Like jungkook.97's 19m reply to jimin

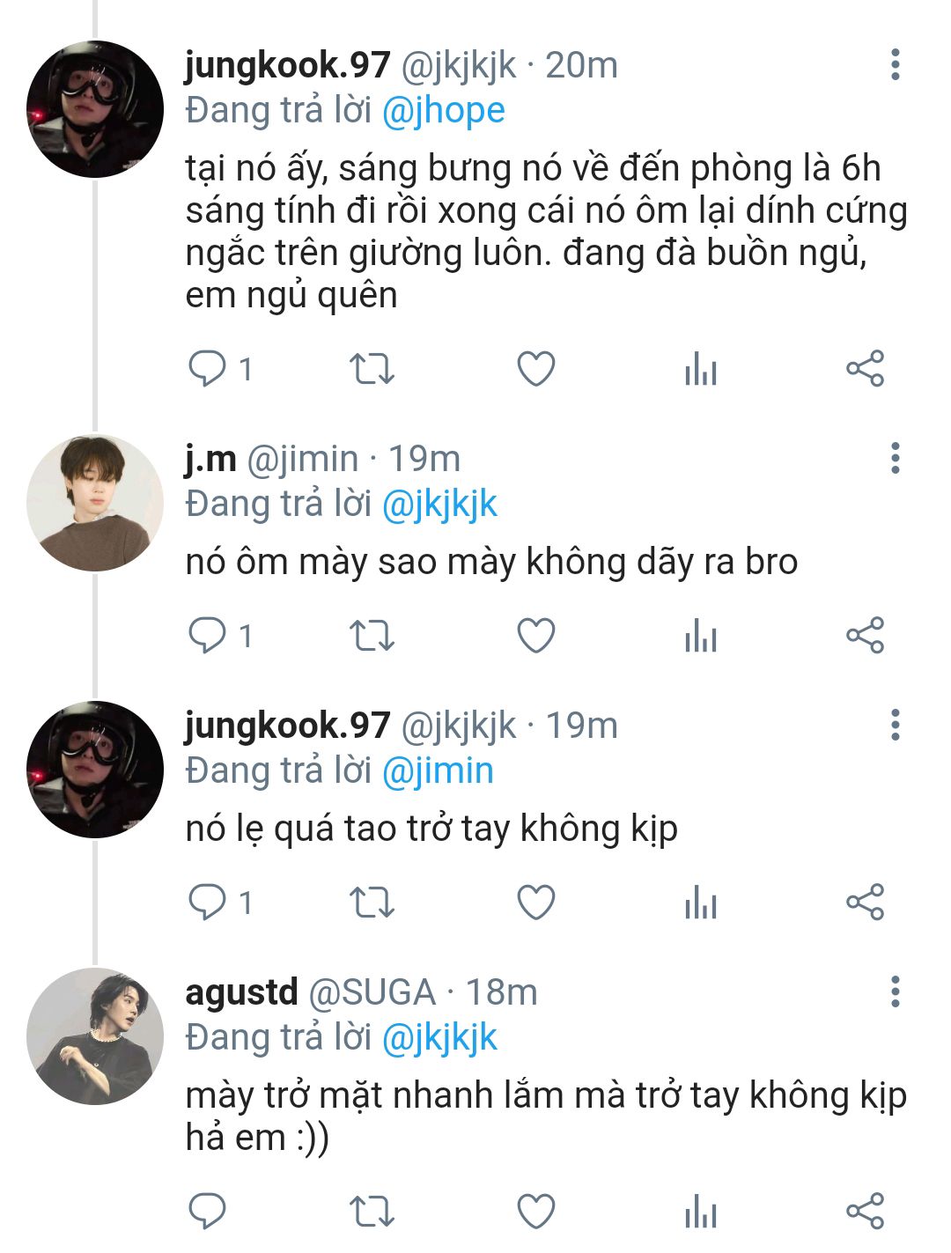tap(535, 903)
